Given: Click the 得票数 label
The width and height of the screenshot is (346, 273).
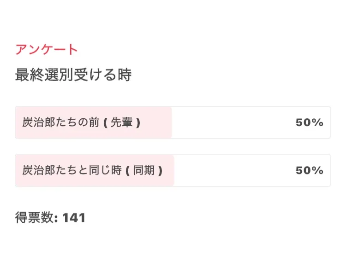Looking at the screenshot, I should coord(34,217).
